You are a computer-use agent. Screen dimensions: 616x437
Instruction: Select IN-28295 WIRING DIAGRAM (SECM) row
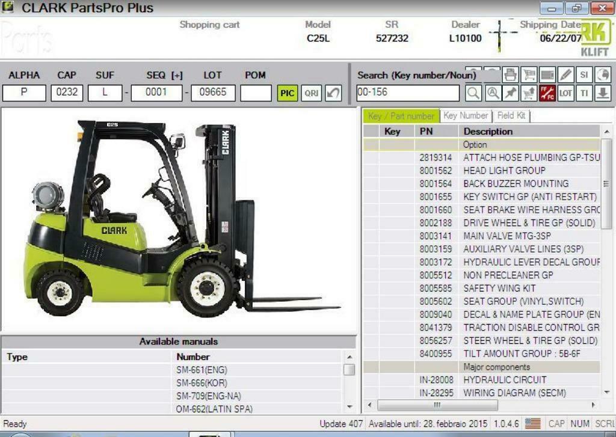482,393
